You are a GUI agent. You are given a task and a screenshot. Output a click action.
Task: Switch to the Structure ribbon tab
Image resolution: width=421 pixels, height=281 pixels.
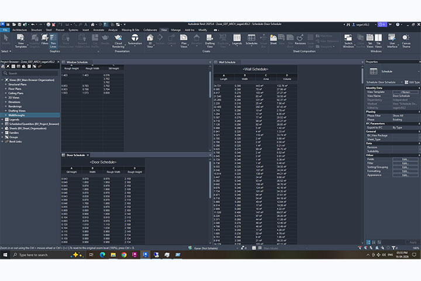point(36,30)
